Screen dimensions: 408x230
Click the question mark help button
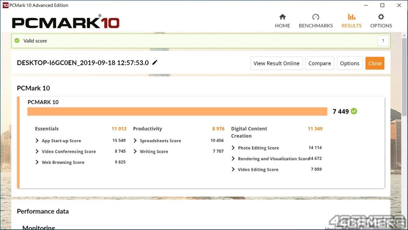point(383,41)
